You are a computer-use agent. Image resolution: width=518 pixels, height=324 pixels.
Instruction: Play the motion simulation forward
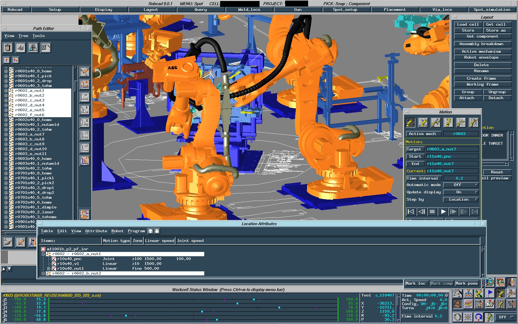click(x=443, y=212)
